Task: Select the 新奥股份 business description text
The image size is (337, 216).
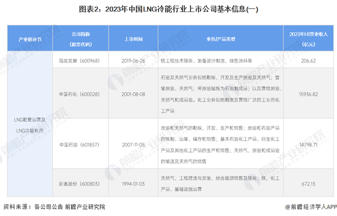Action: tap(220, 184)
